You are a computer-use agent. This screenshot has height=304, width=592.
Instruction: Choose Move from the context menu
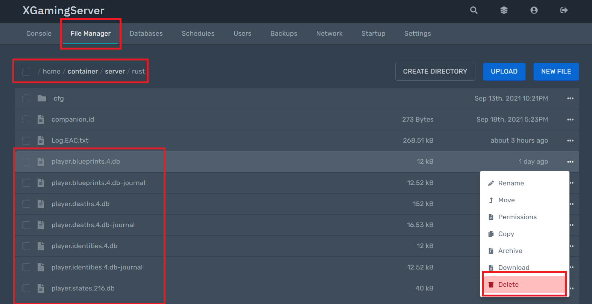click(x=525, y=200)
